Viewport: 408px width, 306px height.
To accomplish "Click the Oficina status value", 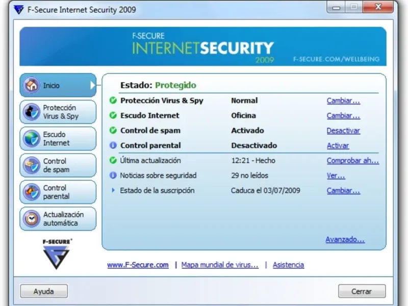I will point(244,115).
